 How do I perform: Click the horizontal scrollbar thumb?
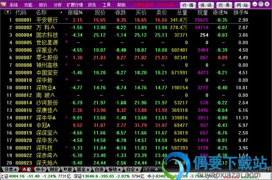click(156, 170)
